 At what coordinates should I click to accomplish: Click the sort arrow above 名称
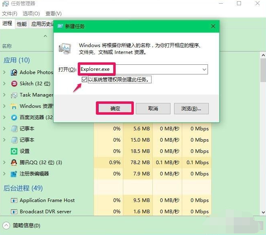(x=45, y=36)
